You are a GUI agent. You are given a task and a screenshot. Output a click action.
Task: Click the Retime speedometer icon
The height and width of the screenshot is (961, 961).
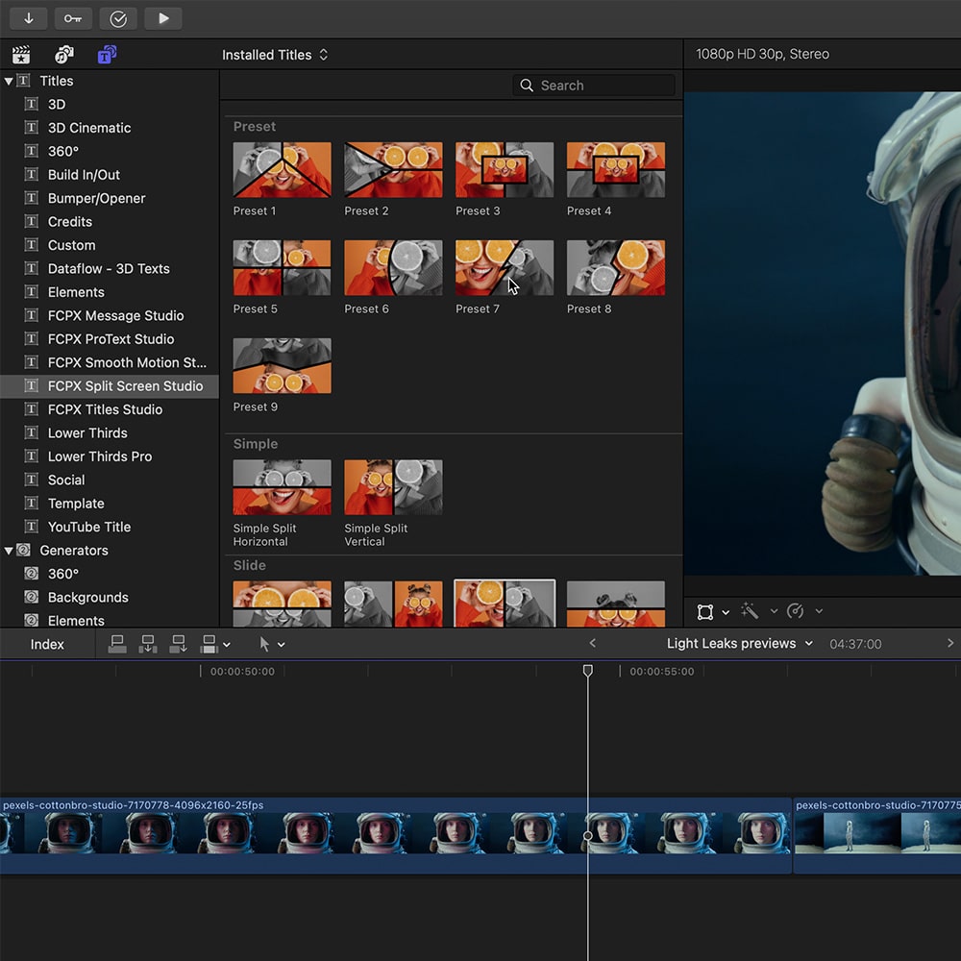tap(795, 611)
